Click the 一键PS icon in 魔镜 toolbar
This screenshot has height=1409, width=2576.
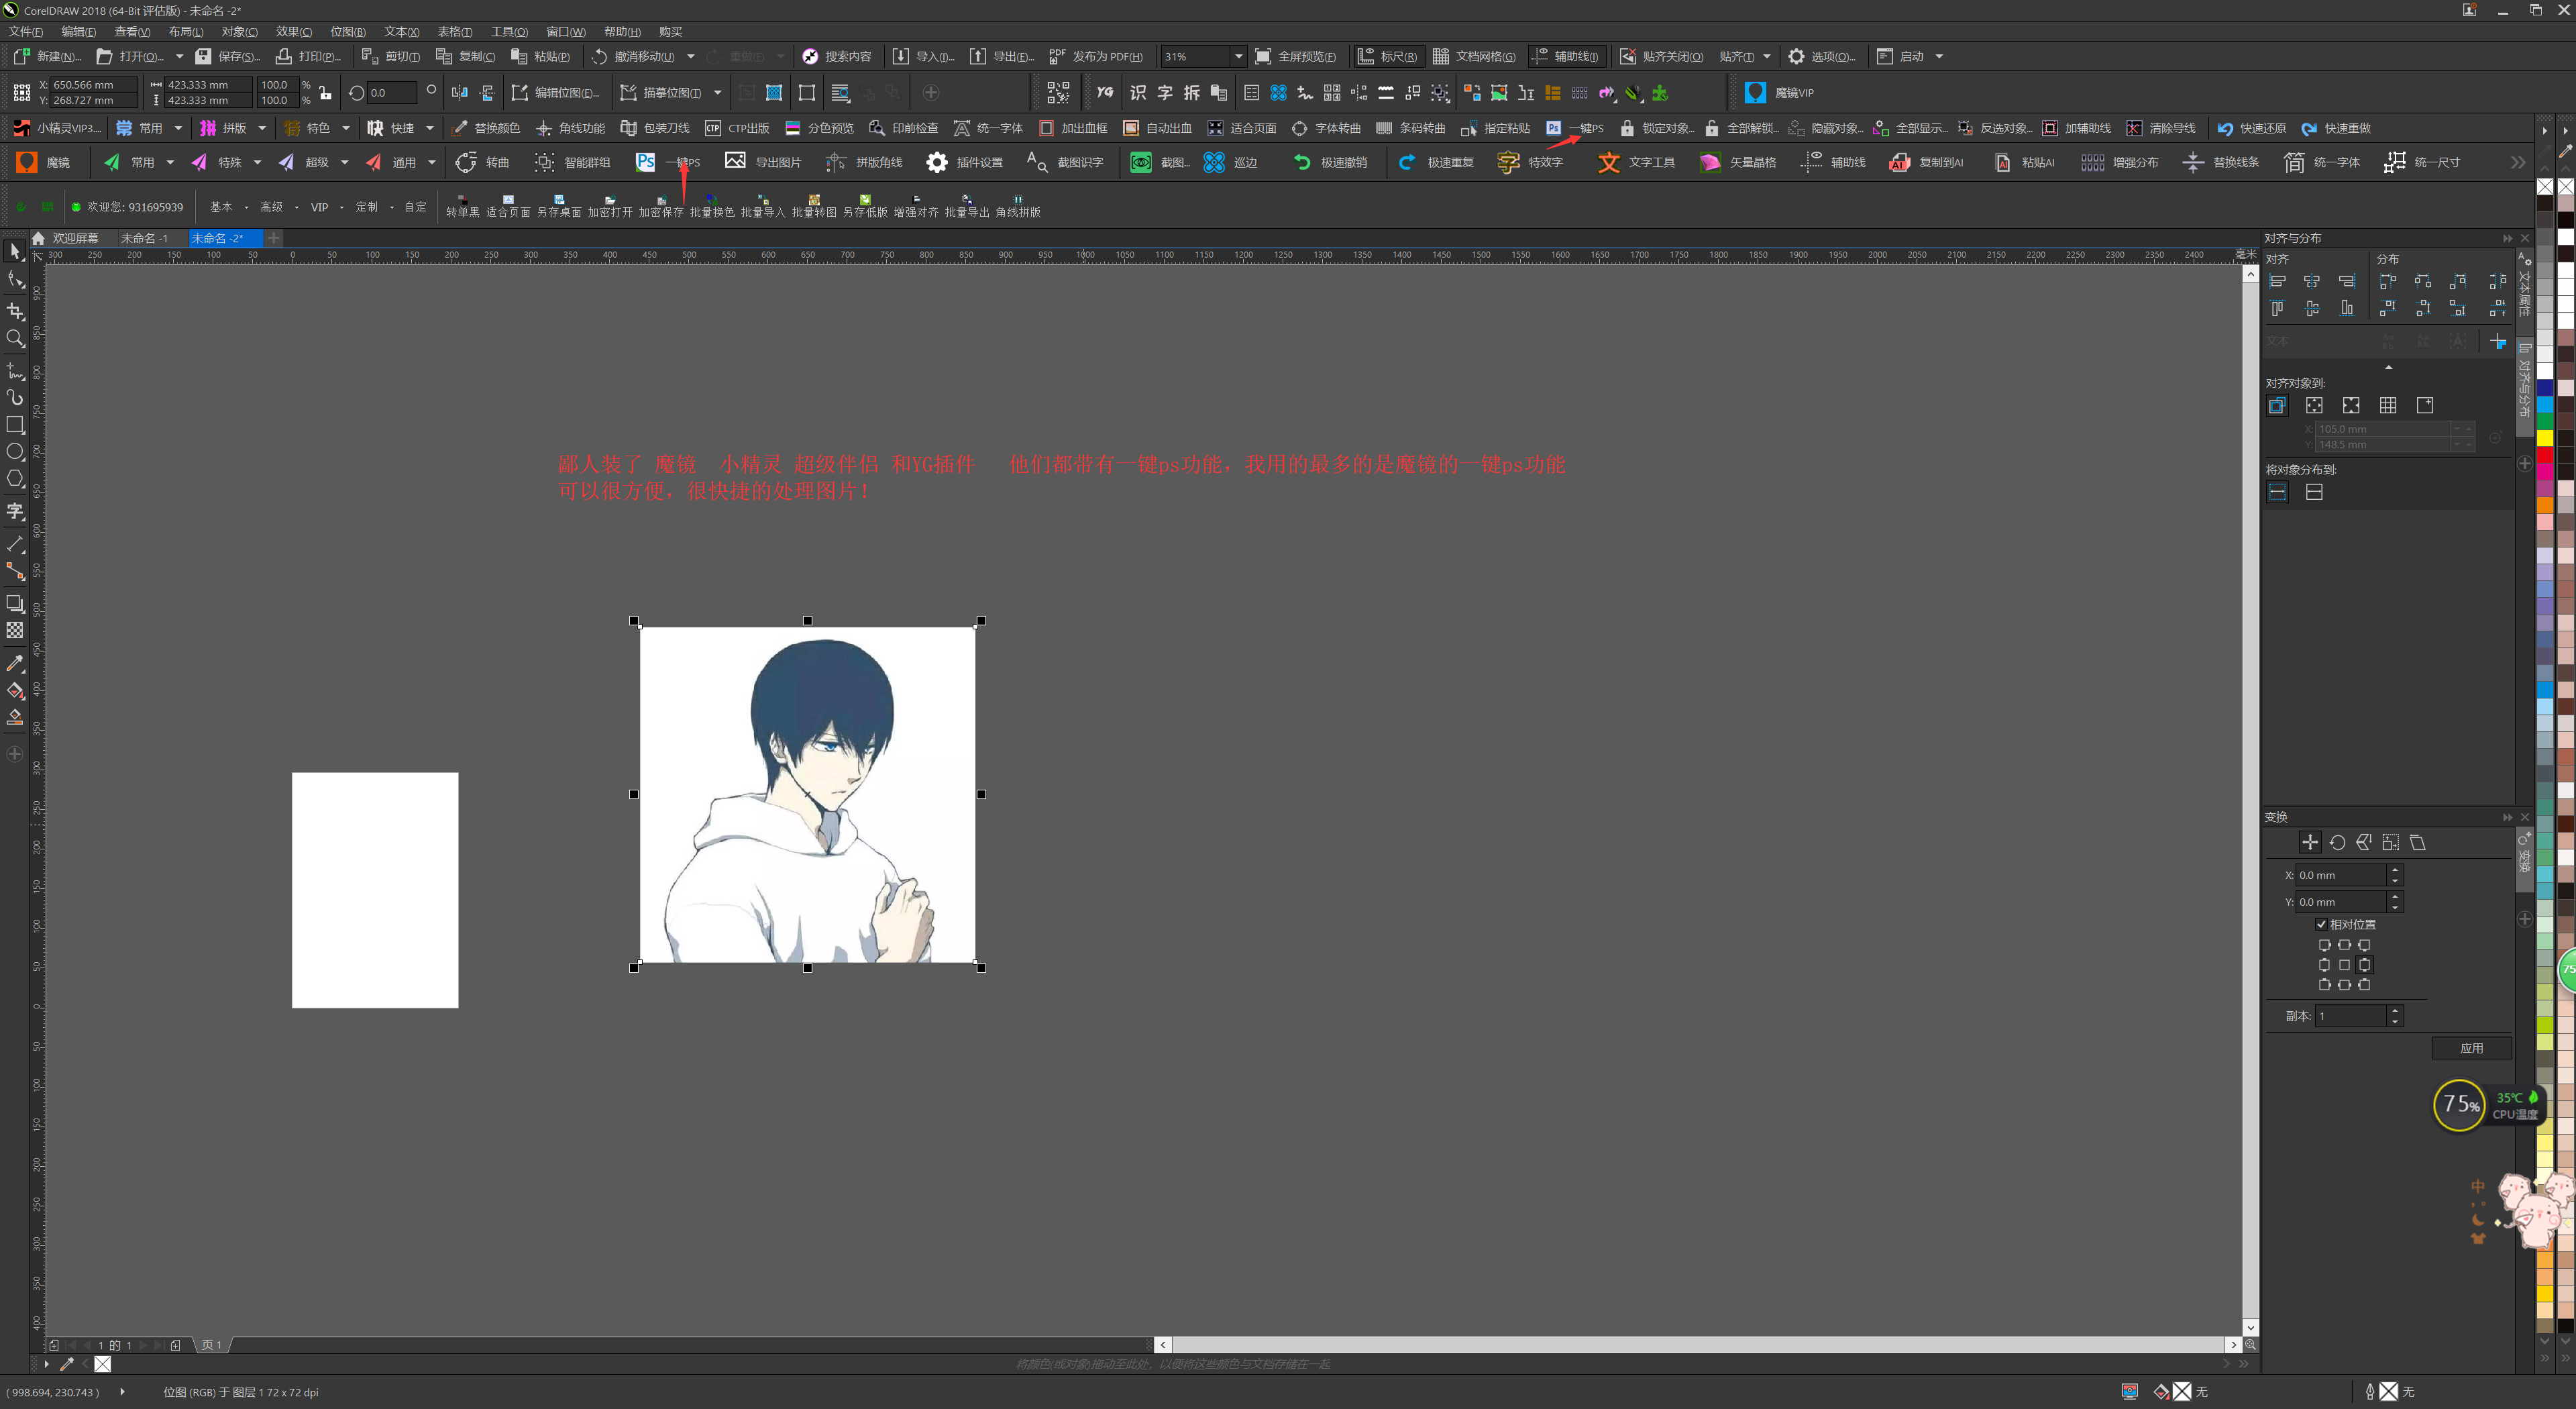[646, 162]
